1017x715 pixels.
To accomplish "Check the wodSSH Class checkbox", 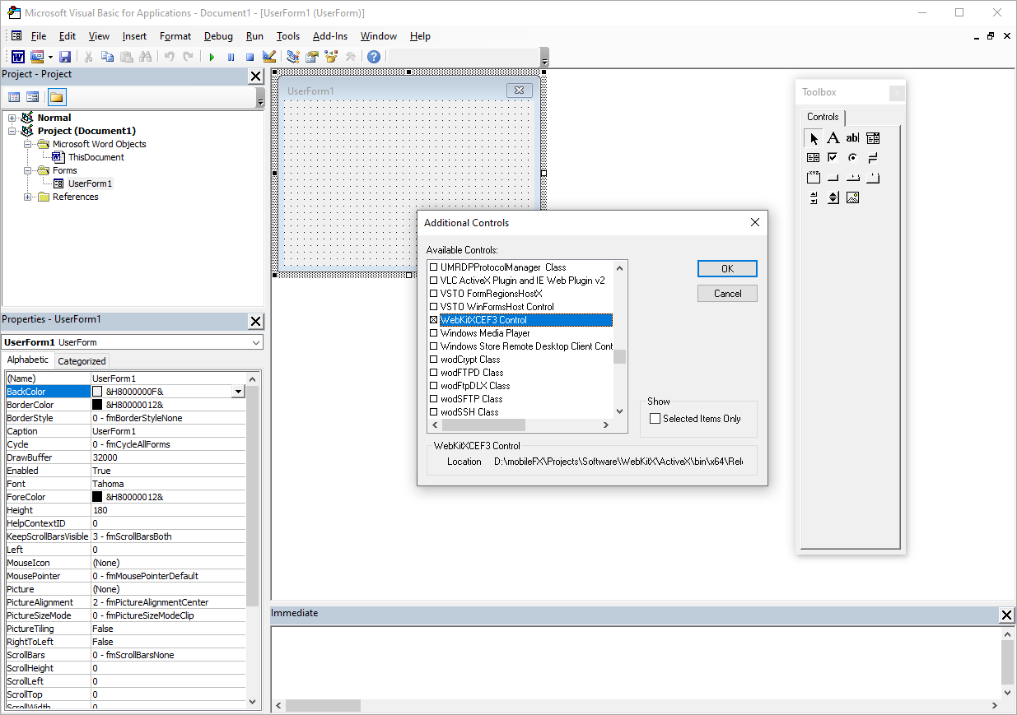I will (434, 412).
